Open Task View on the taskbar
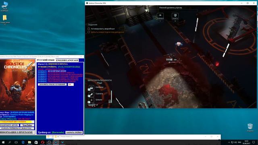Viewport: 258px width, 145px height. (16, 142)
